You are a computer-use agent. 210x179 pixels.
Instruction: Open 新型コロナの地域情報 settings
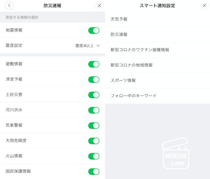click(x=131, y=65)
